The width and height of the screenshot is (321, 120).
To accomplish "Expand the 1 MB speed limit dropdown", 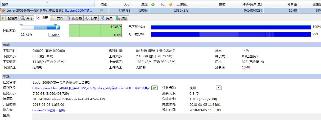I will tap(54, 35).
